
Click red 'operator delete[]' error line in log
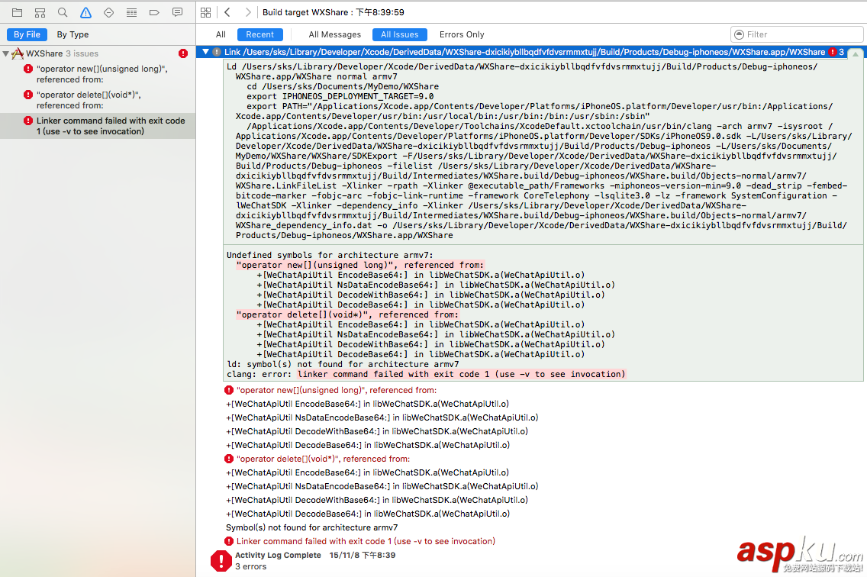tap(323, 459)
